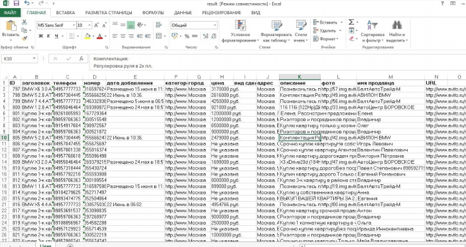Toggle underline Ч formatting
The width and height of the screenshot is (466, 247).
click(x=57, y=36)
